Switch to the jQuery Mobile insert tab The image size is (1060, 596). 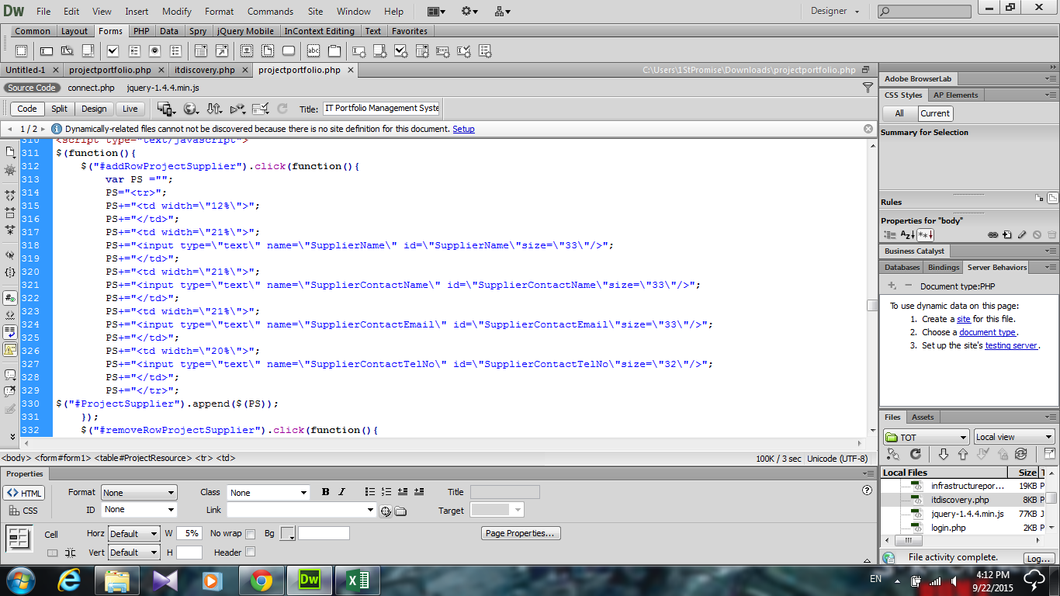tap(245, 31)
